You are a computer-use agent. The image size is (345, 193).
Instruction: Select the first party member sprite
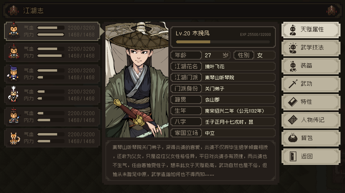13,31
